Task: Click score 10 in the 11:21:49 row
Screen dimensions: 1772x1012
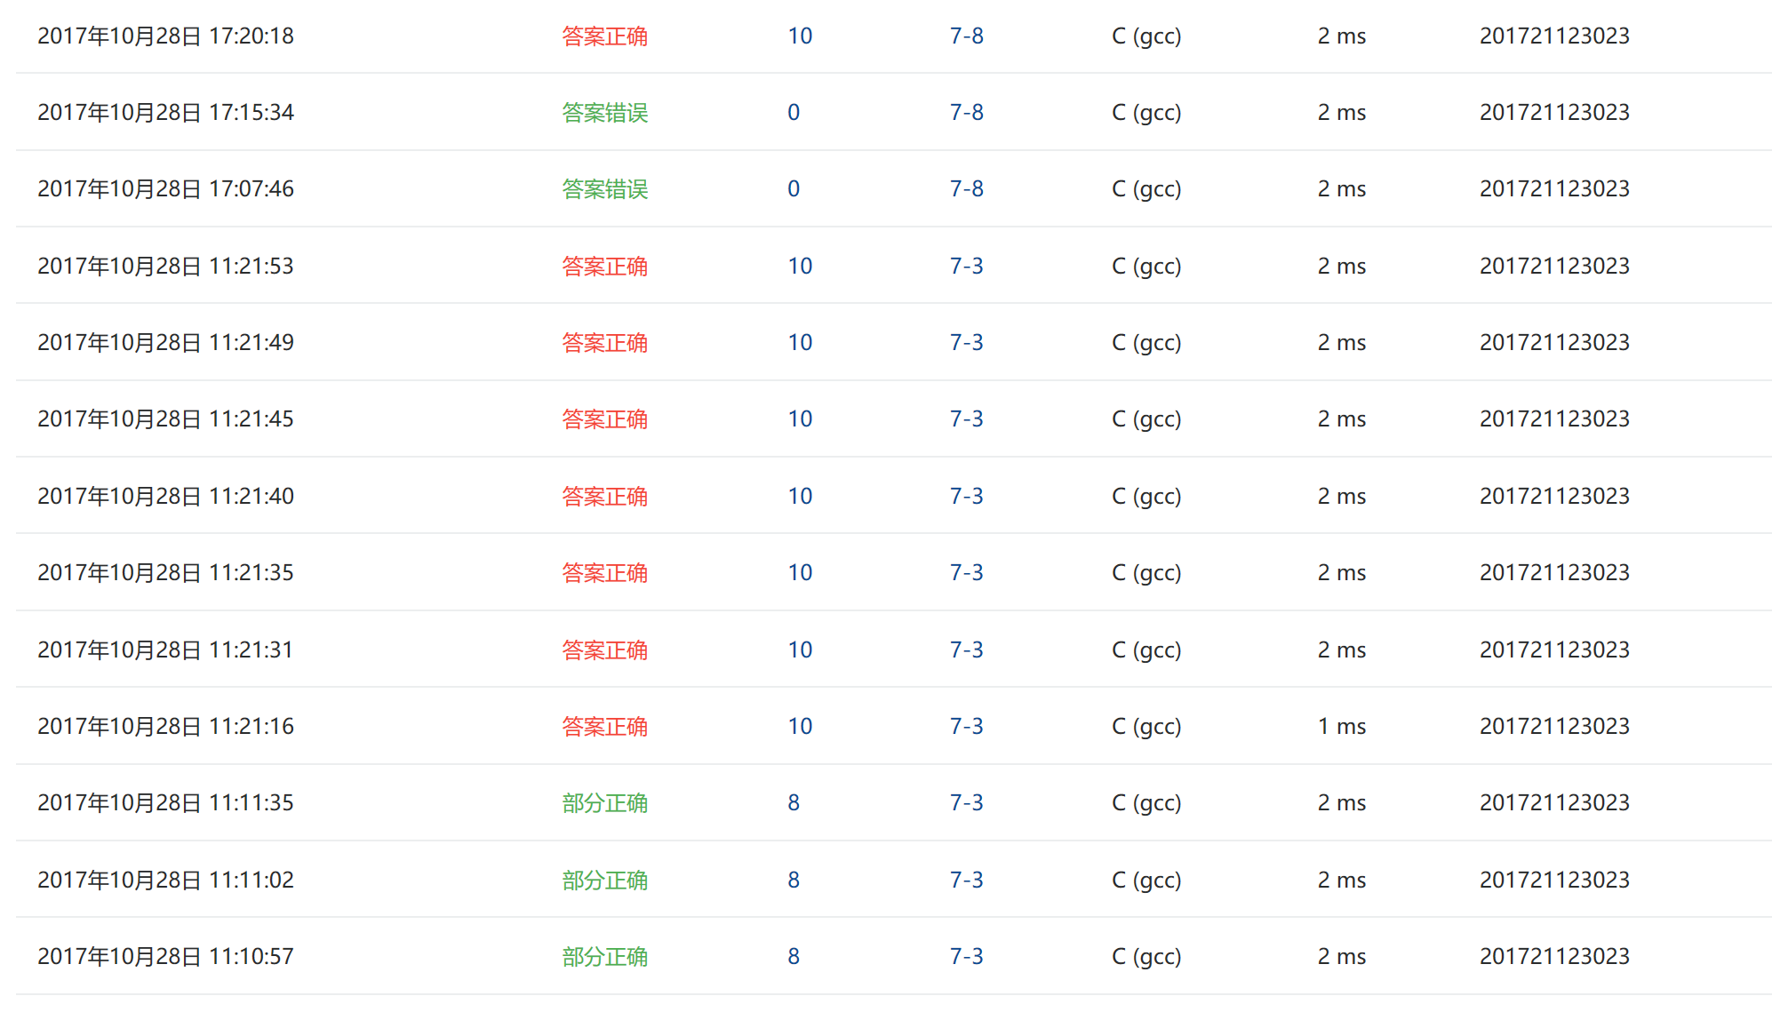Action: coord(800,343)
